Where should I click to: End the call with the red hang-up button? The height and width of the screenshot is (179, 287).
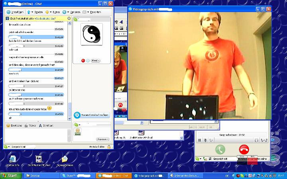(x=244, y=150)
